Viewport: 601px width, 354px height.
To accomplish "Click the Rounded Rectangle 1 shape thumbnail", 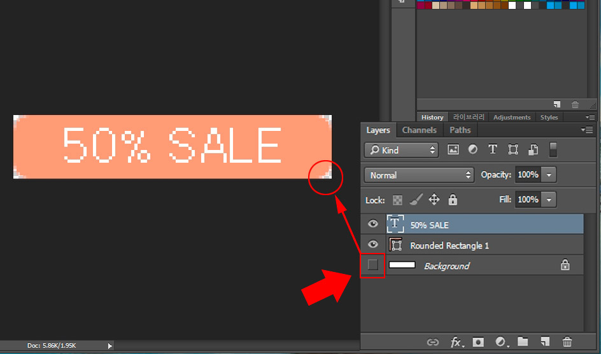I will [395, 244].
